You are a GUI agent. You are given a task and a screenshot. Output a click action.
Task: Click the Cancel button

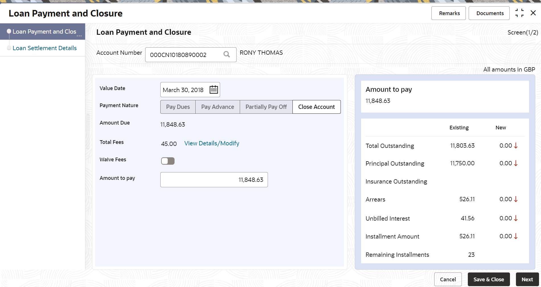448,279
